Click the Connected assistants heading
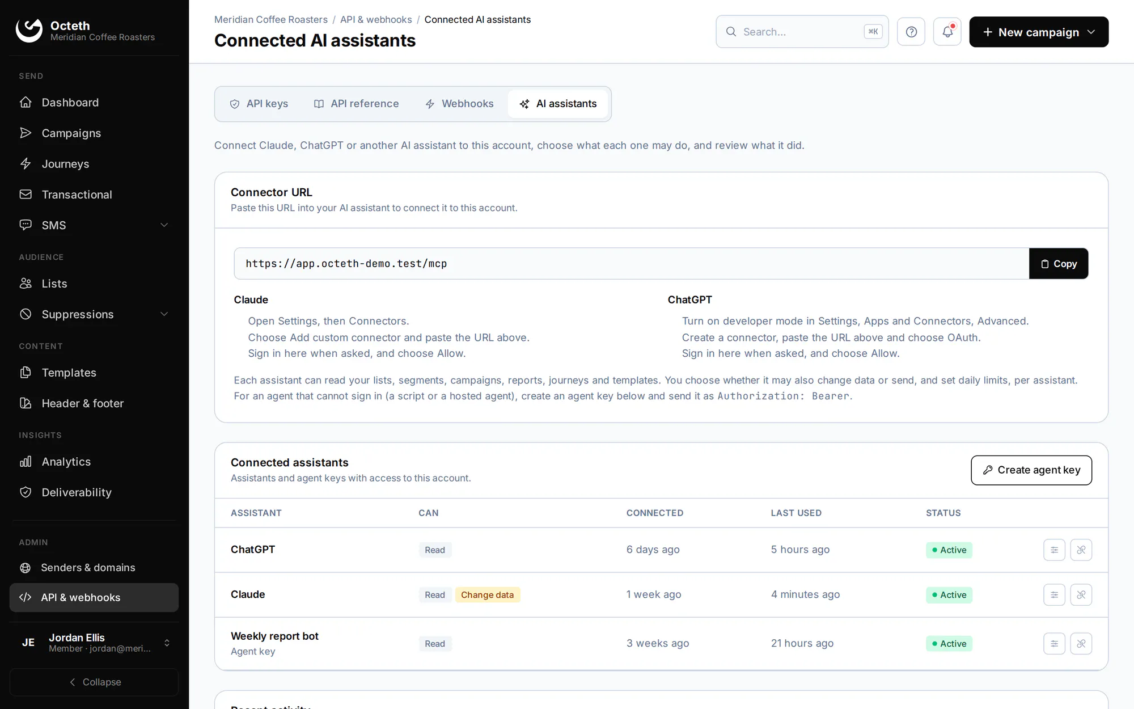1134x709 pixels. tap(290, 463)
